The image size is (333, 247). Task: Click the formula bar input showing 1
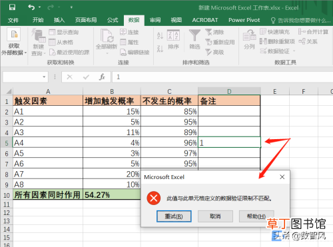[222, 77]
